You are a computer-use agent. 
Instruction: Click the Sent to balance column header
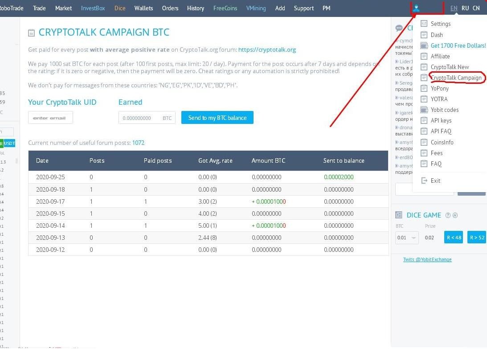tap(344, 160)
